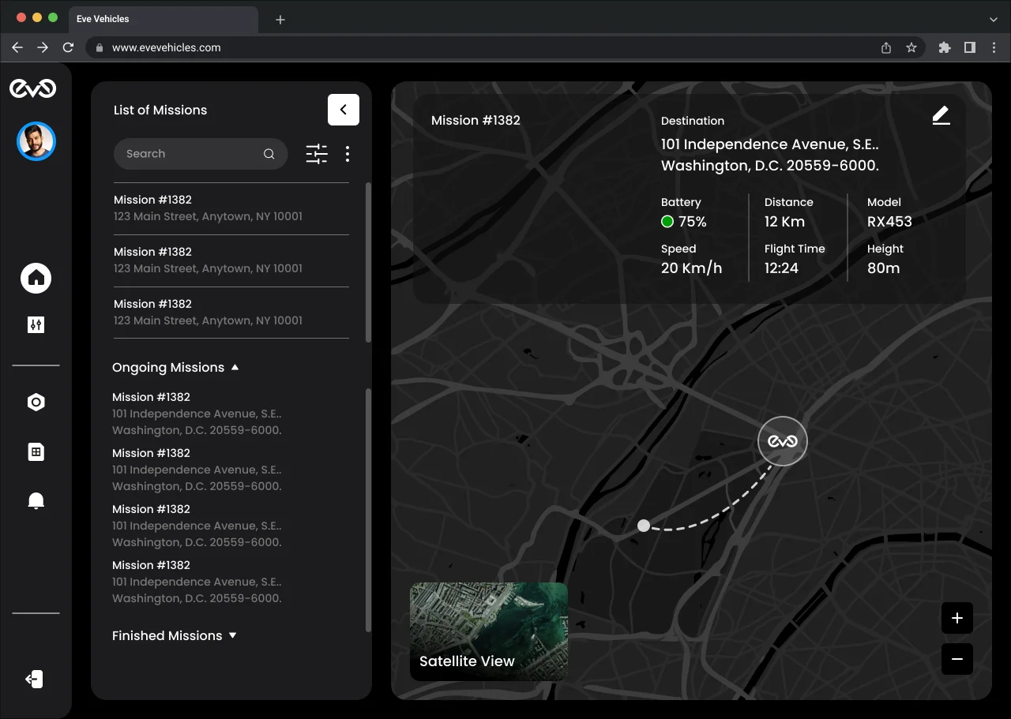The width and height of the screenshot is (1011, 719).
Task: Click the 20 Km/h speed value
Action: (692, 268)
